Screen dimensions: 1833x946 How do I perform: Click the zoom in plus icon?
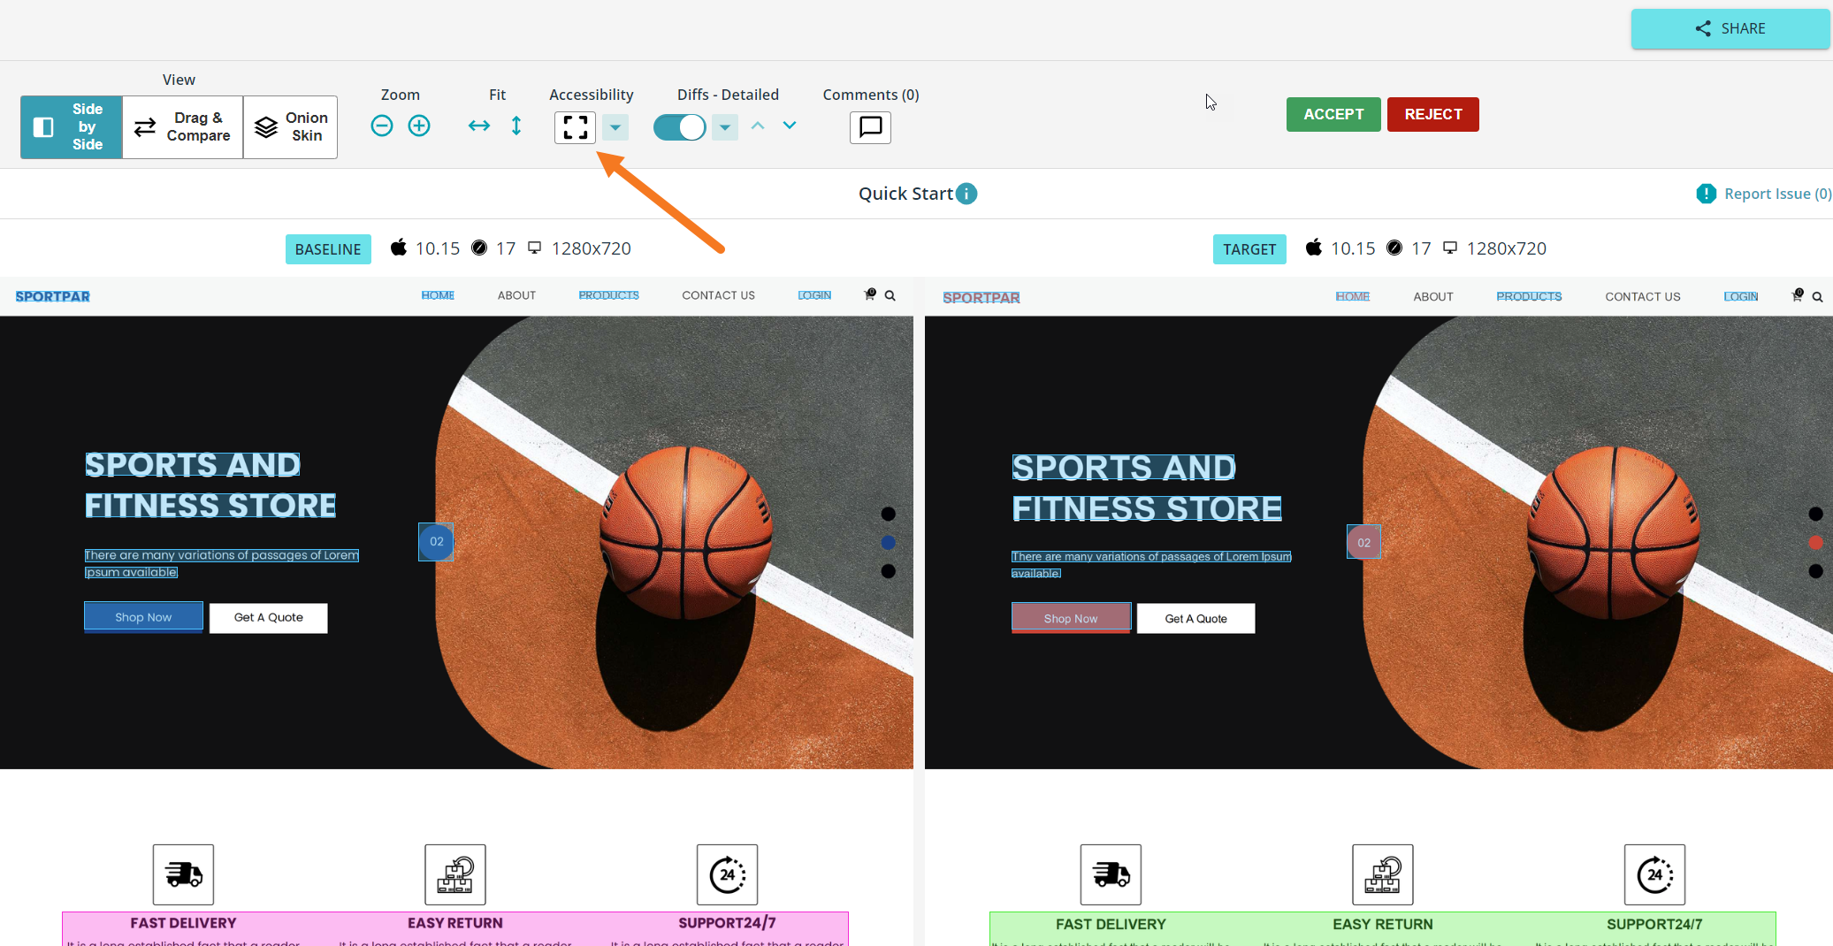pos(419,126)
